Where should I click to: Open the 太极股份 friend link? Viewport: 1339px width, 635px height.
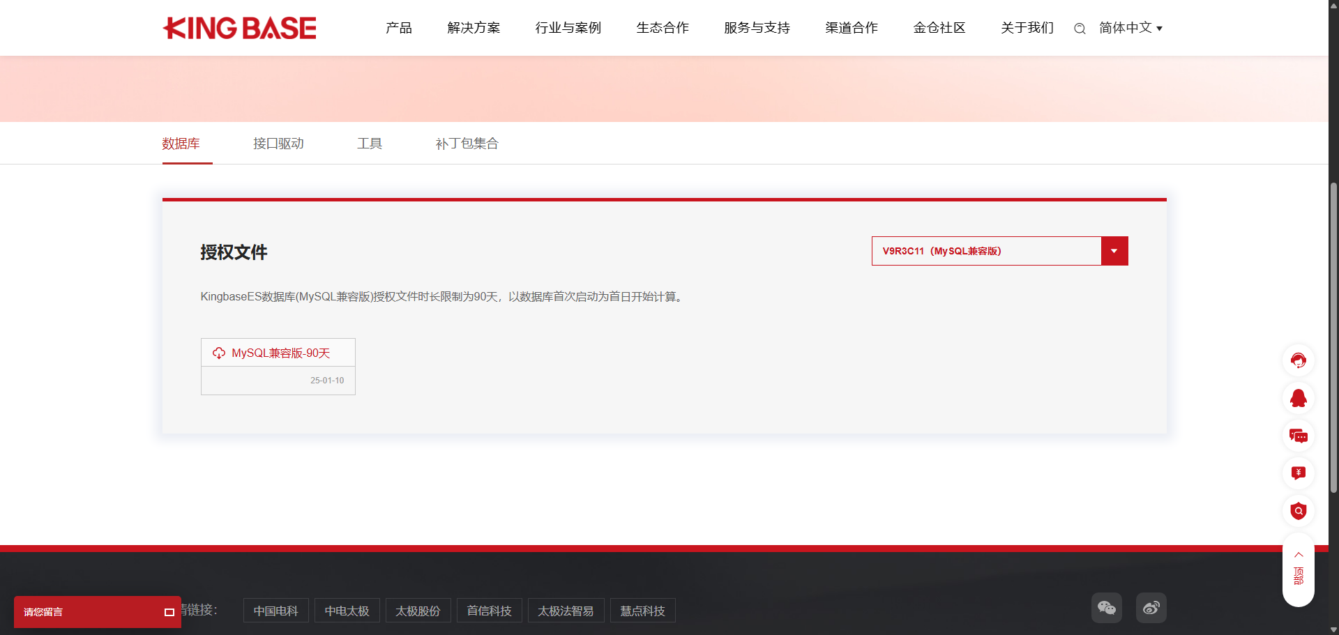coord(418,611)
